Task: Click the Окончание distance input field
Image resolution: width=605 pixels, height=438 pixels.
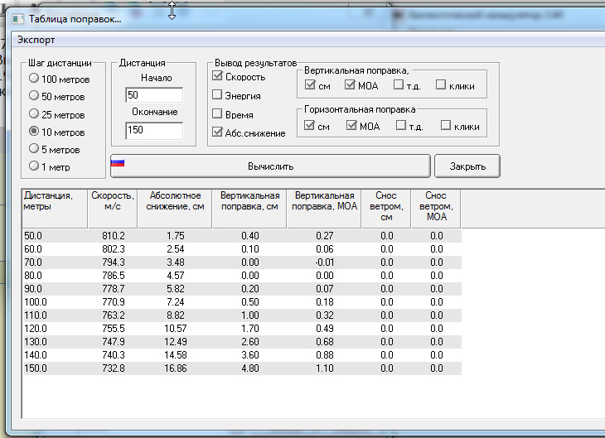Action: [153, 130]
